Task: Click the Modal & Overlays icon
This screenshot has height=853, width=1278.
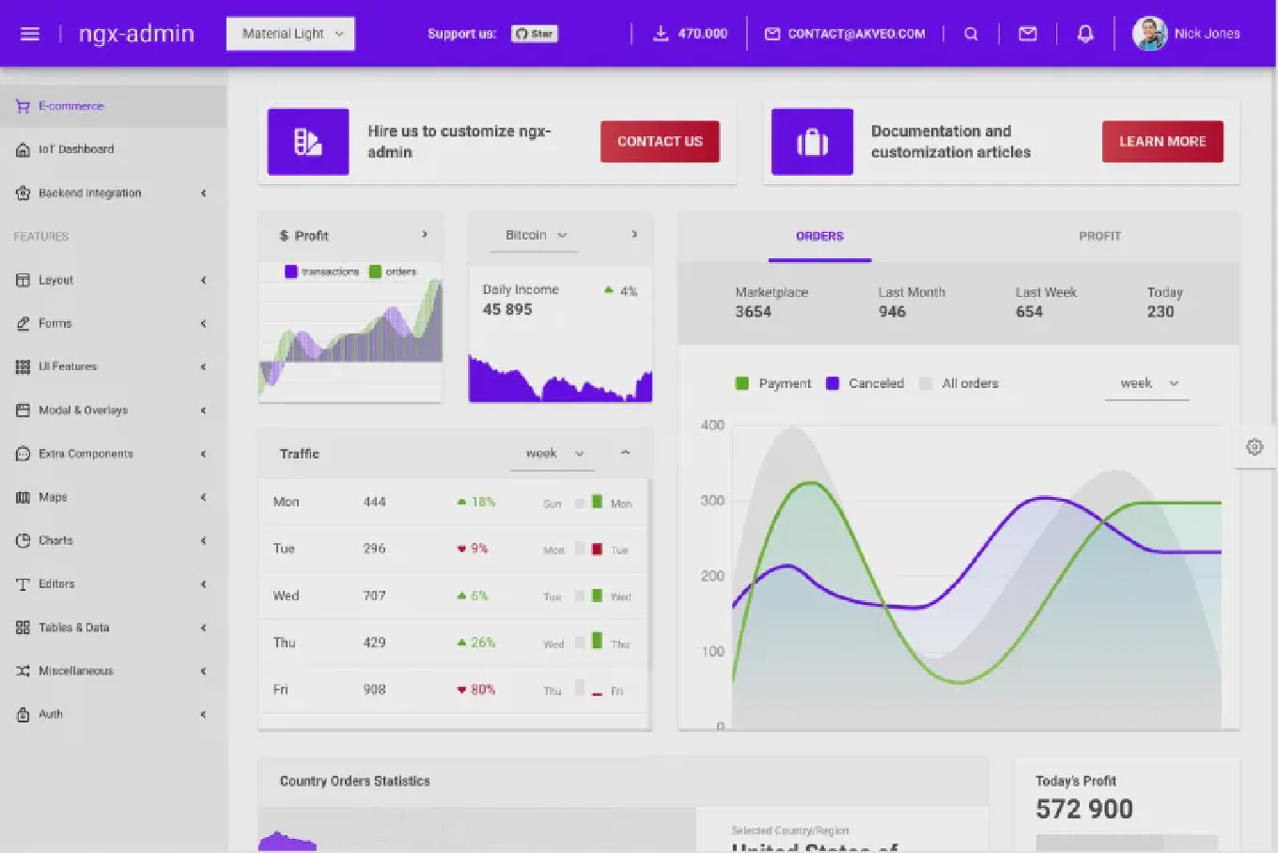Action: [x=23, y=411]
